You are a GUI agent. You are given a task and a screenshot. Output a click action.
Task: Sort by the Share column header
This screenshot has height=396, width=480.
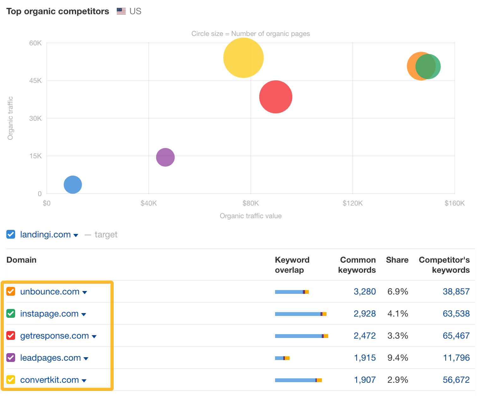click(397, 260)
